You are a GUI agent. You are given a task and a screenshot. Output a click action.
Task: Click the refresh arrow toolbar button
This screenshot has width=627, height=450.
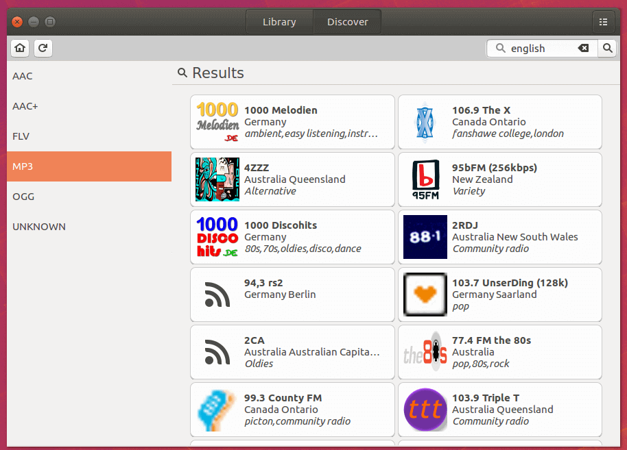pos(43,49)
